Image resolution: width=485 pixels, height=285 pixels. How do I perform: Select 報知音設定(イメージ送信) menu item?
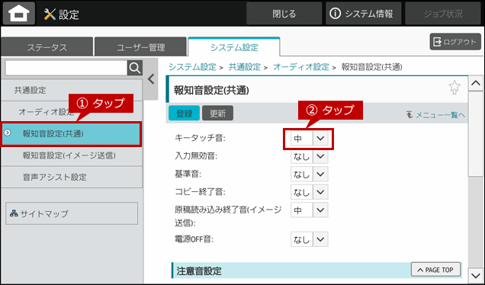pyautogui.click(x=72, y=155)
